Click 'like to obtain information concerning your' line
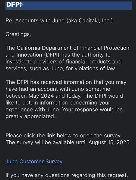The image size is (136, 180). (58, 103)
